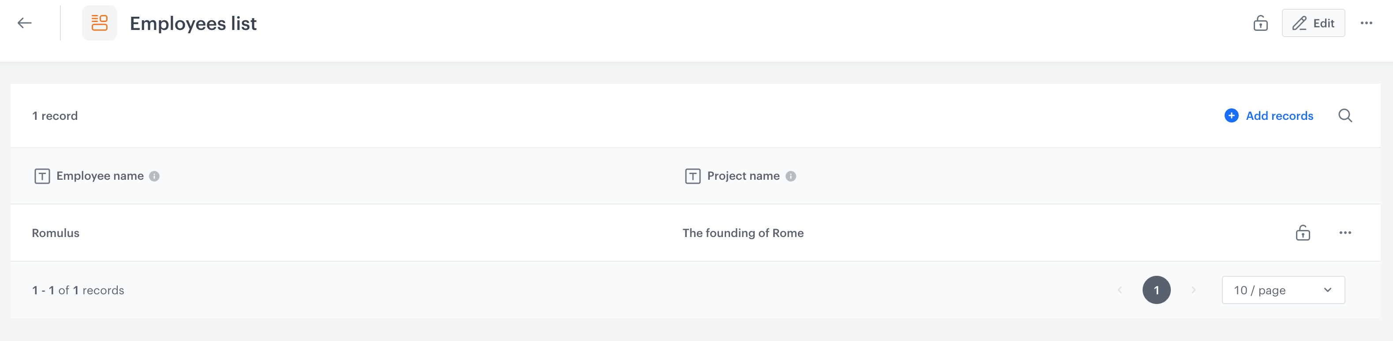Click the orange Employees list app icon

pos(100,23)
